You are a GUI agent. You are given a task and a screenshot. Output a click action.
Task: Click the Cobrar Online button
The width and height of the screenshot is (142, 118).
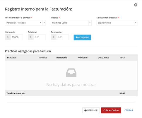click(111, 110)
